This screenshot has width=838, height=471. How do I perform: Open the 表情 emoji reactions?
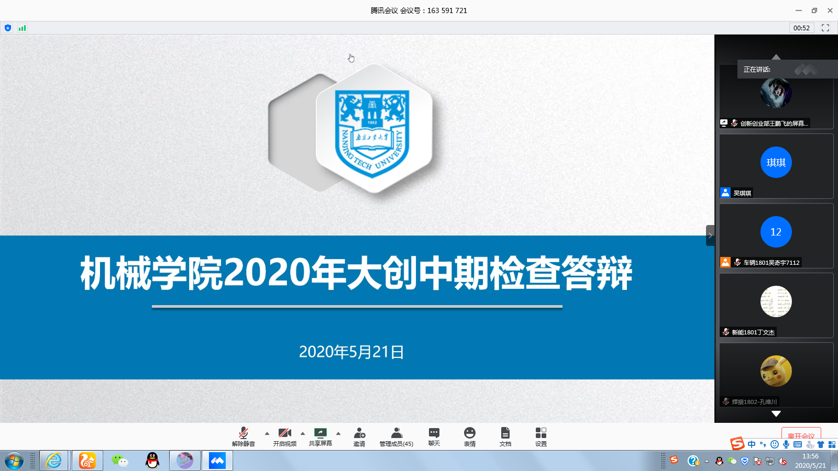coord(470,436)
